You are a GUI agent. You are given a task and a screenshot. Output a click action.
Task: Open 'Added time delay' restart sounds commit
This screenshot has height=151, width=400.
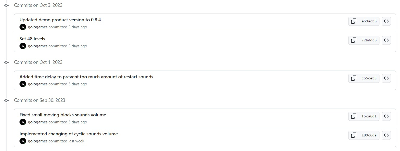point(86,77)
